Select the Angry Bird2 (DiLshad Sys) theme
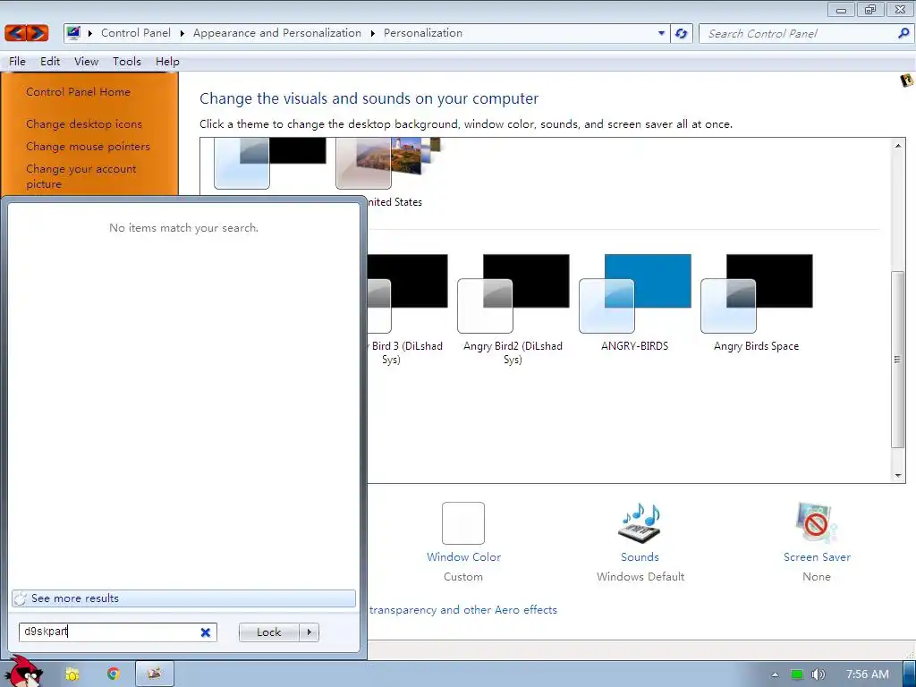The height and width of the screenshot is (687, 916). 513,310
